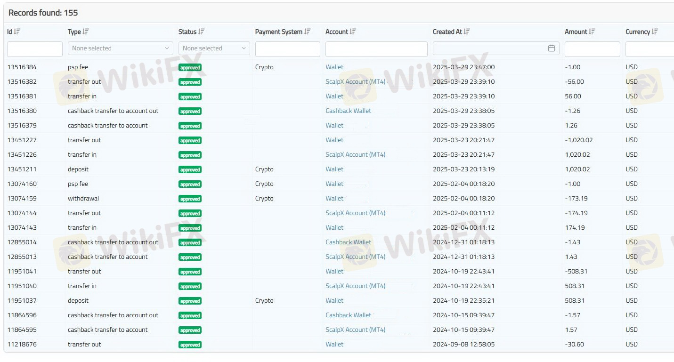674x362 pixels.
Task: Click the Created At sort icon
Action: [x=467, y=32]
